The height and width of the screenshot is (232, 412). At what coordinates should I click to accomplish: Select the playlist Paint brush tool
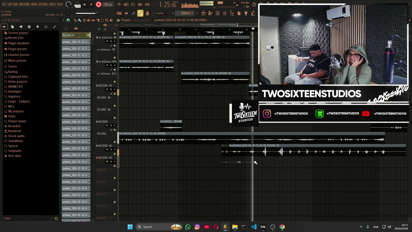(x=80, y=20)
